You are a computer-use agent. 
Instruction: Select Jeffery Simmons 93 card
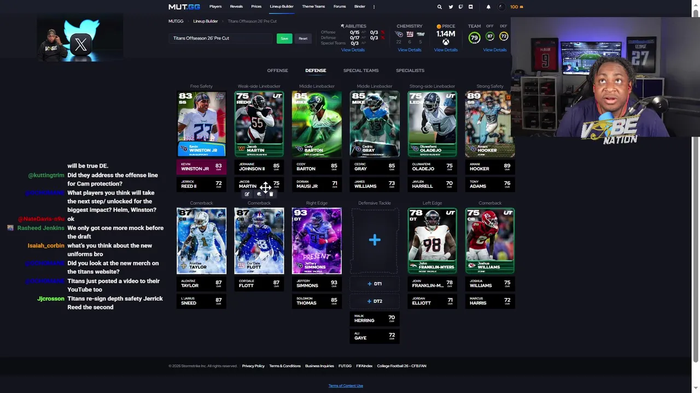point(317,241)
